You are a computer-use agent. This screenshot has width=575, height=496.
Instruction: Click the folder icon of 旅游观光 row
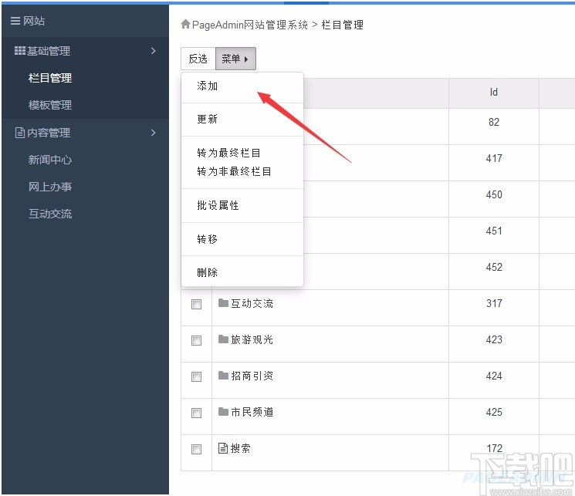point(223,339)
